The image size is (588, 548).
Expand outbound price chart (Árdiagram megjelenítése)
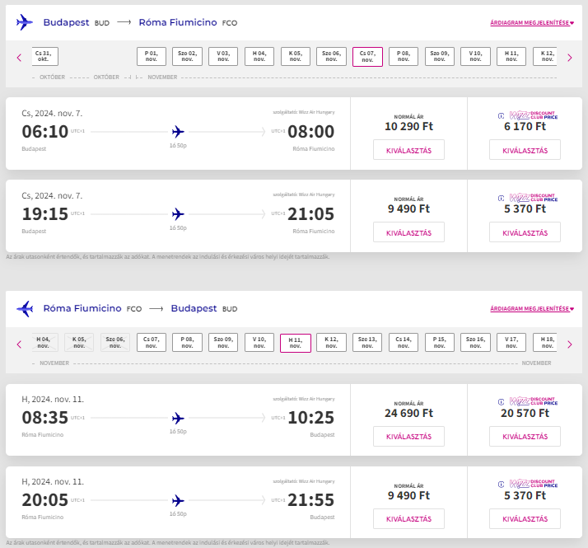pyautogui.click(x=531, y=23)
